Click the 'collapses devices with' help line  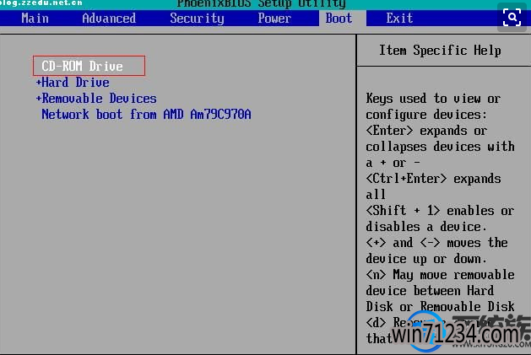(440, 147)
